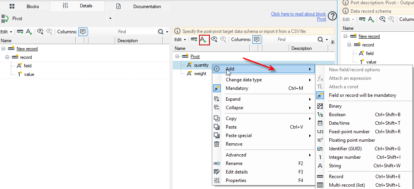Collapse the New record node in left panel
Screen dimensions: 414x189
pos(3,49)
